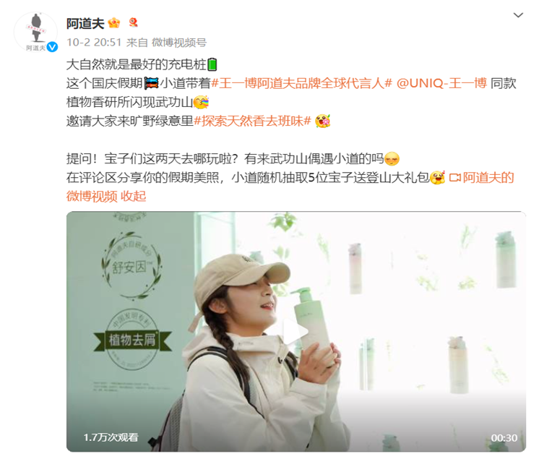Click the green battery emoji

click(x=212, y=64)
